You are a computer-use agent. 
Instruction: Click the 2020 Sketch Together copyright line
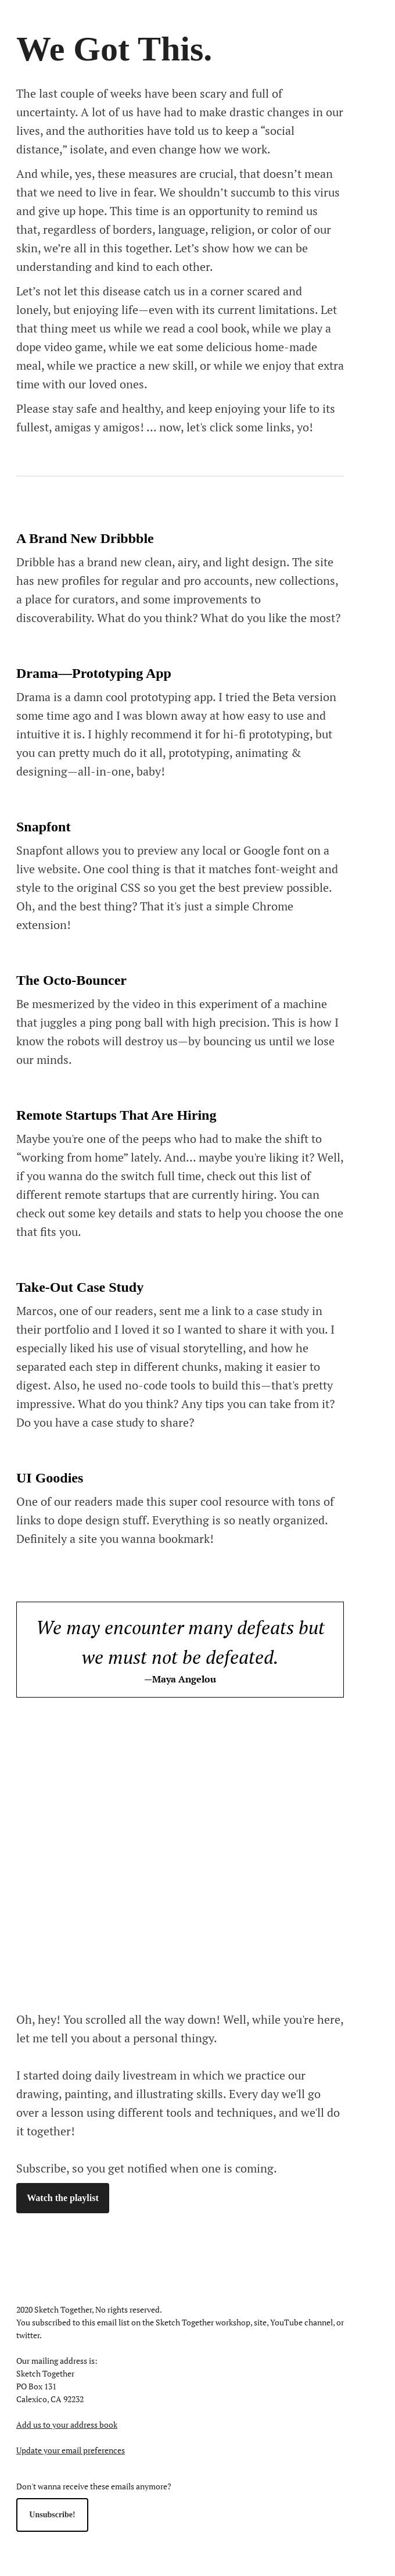pyautogui.click(x=89, y=2309)
